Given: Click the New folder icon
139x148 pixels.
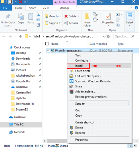Looking at the screenshot, I should (x=87, y=16).
